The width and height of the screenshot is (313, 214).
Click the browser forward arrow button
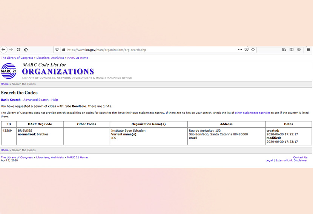coord(11,50)
